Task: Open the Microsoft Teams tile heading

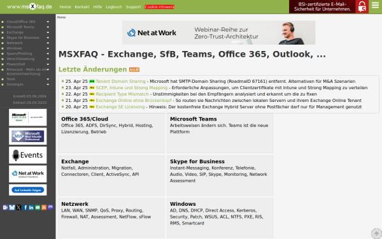Action: (193, 119)
